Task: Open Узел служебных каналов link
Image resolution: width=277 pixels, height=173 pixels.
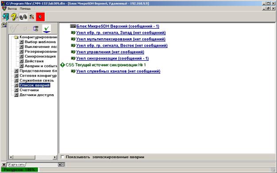Action: click(x=118, y=71)
